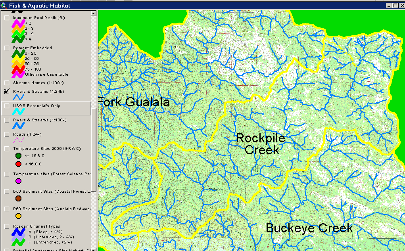Click the legend scrollbar up arrow
This screenshot has height=251, width=405.
(x=94, y=13)
